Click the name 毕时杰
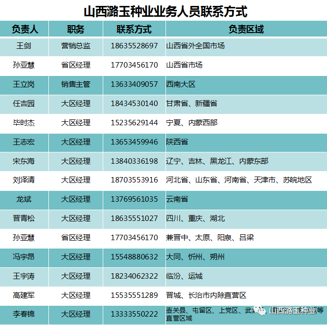Screen dimensions: 327x325 tap(24, 123)
